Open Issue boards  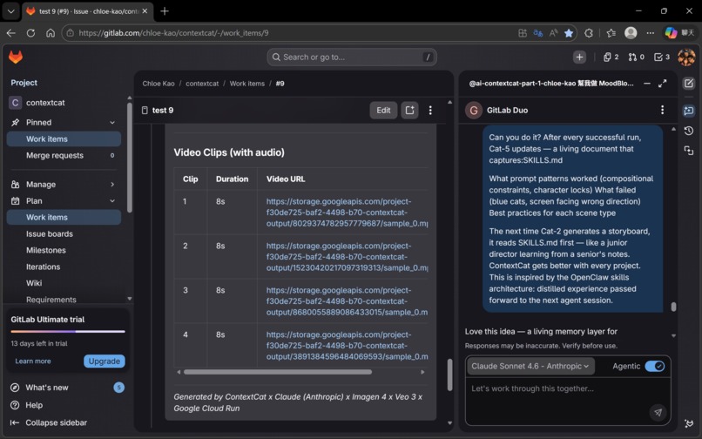click(x=50, y=233)
